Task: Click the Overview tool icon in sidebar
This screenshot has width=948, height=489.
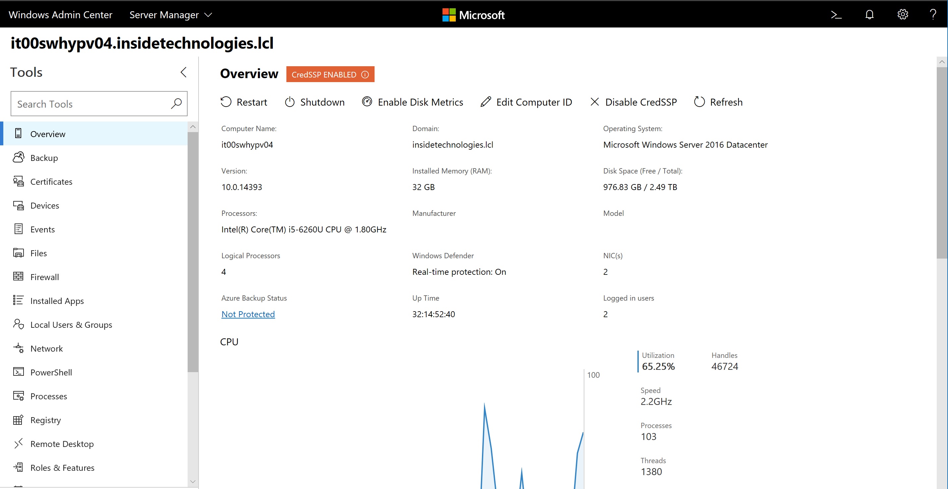Action: pyautogui.click(x=18, y=133)
